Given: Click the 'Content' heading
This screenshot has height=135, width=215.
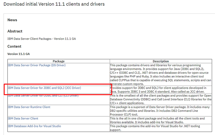Looking at the screenshot, I should [x=14, y=46].
